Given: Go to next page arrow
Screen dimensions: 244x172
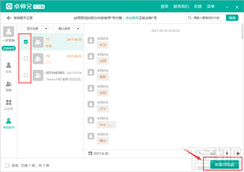Looking at the screenshot, I should 227,153.
